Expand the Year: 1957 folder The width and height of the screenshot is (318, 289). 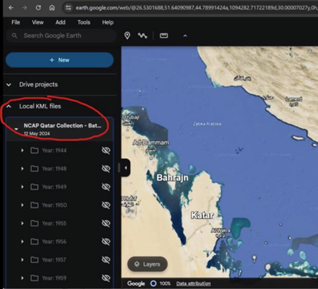point(22,260)
